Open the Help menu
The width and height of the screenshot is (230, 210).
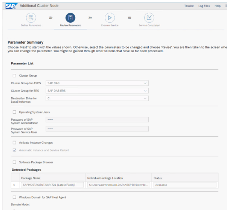pos(217,6)
